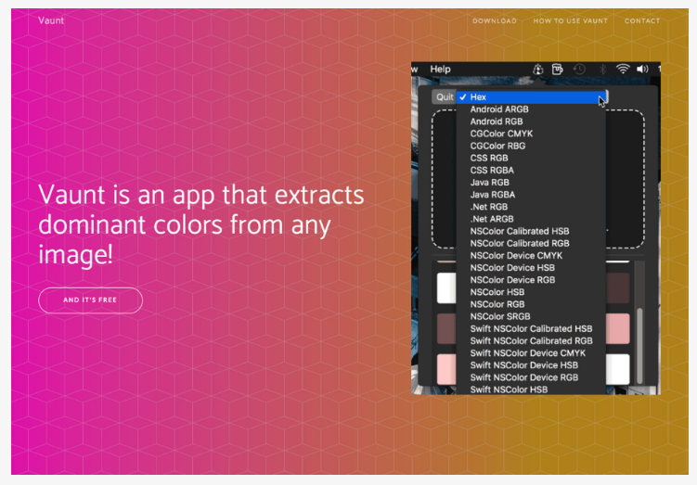
Task: Choose NSColor SRGB entry
Action: tap(531, 317)
